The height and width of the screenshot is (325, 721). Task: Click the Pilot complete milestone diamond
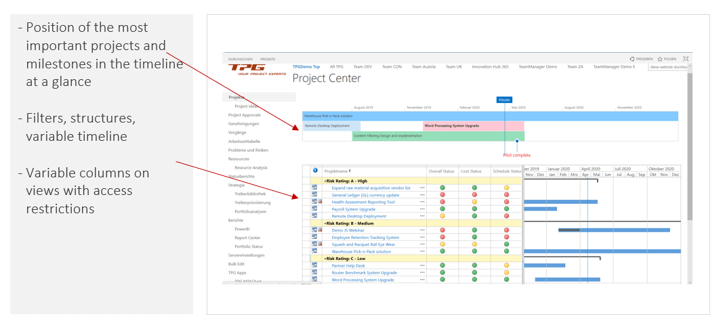[x=516, y=141]
